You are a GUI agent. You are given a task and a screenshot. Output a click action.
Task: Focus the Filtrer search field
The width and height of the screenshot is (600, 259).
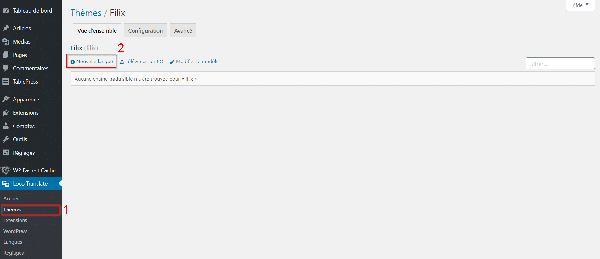560,64
